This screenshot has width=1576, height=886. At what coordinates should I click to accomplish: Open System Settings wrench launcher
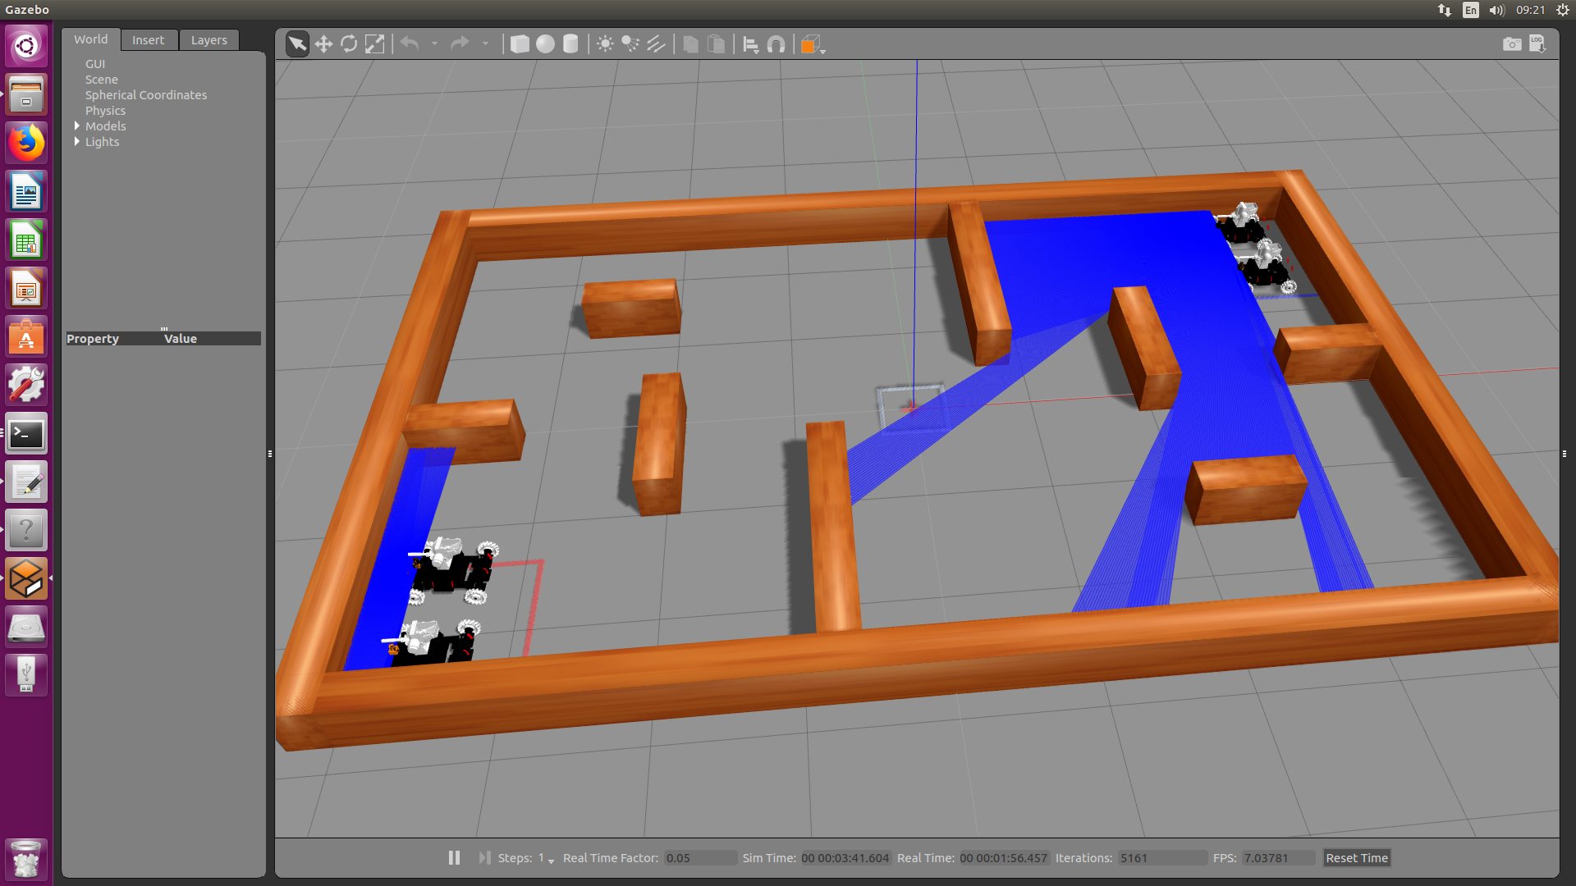point(26,385)
